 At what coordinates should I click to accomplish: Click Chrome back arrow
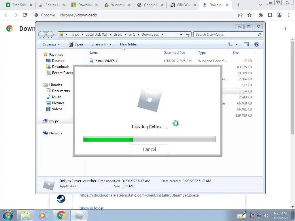pos(6,15)
